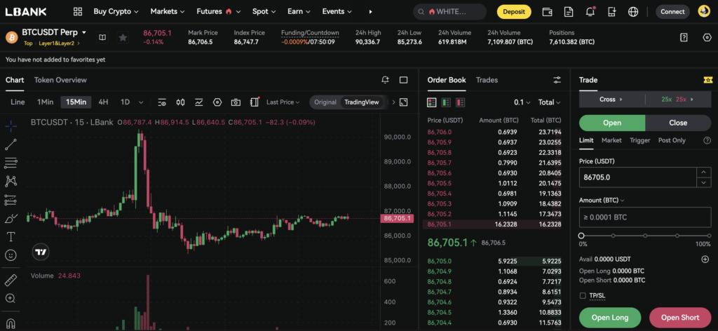Take a chart snapshot with camera icon
The width and height of the screenshot is (718, 331).
point(236,102)
